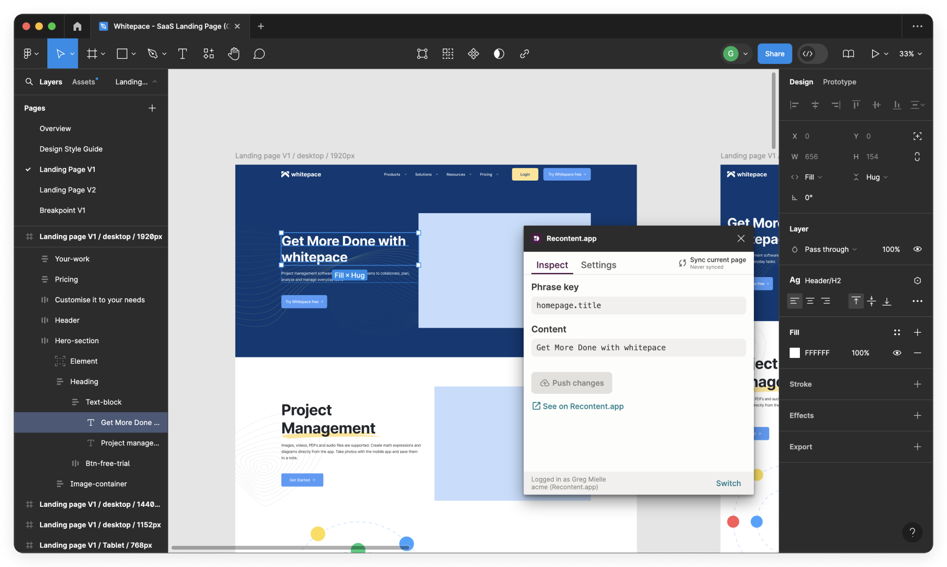Click the Sync current page option
Image resolution: width=947 pixels, height=567 pixels.
click(711, 262)
